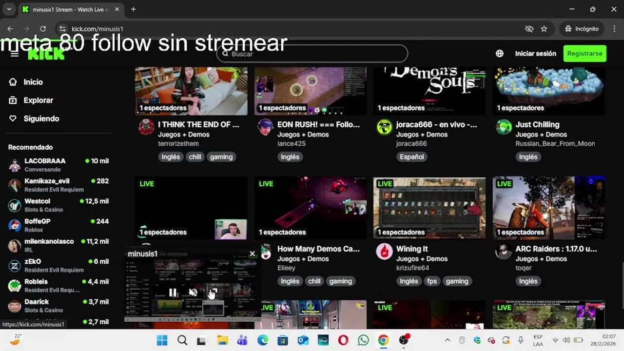Open Microsoft Store from the taskbar

click(283, 340)
